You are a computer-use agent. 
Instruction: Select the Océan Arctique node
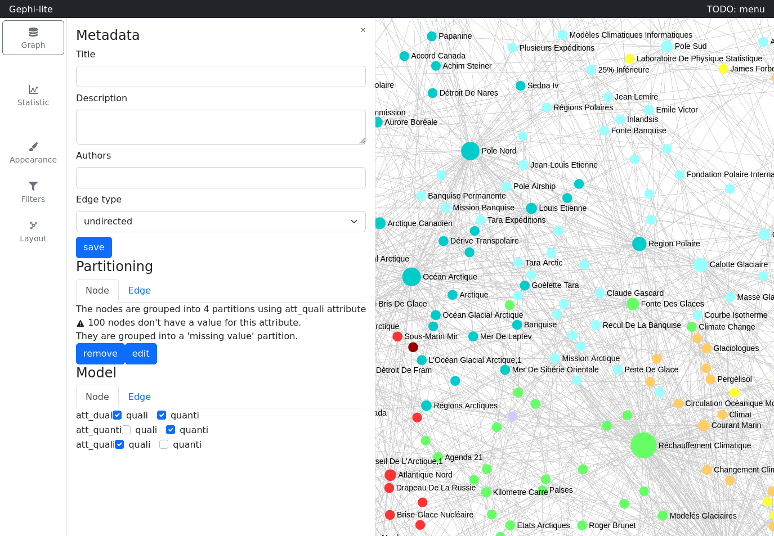[x=411, y=277]
